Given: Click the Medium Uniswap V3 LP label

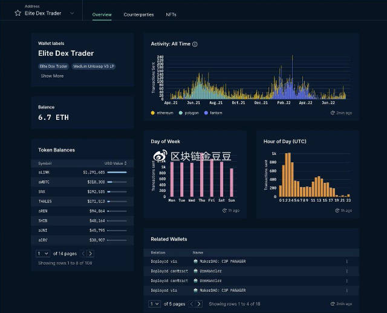Looking at the screenshot, I should [x=94, y=66].
